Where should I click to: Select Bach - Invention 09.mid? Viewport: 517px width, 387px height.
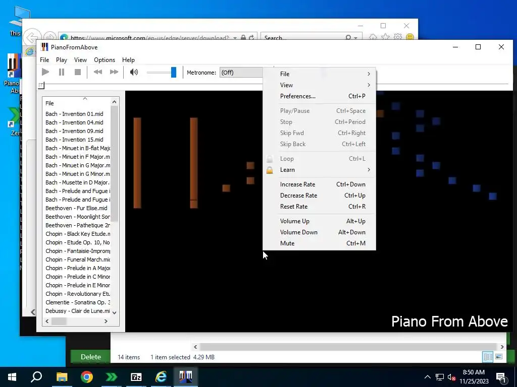74,131
